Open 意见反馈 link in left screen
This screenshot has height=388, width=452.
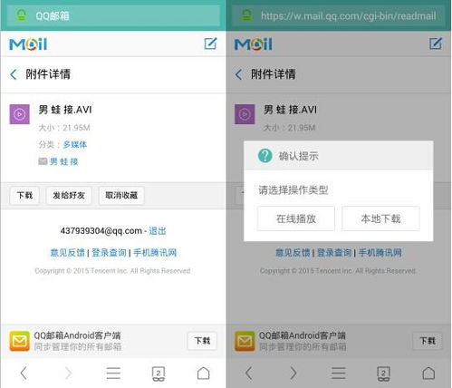[x=68, y=253]
